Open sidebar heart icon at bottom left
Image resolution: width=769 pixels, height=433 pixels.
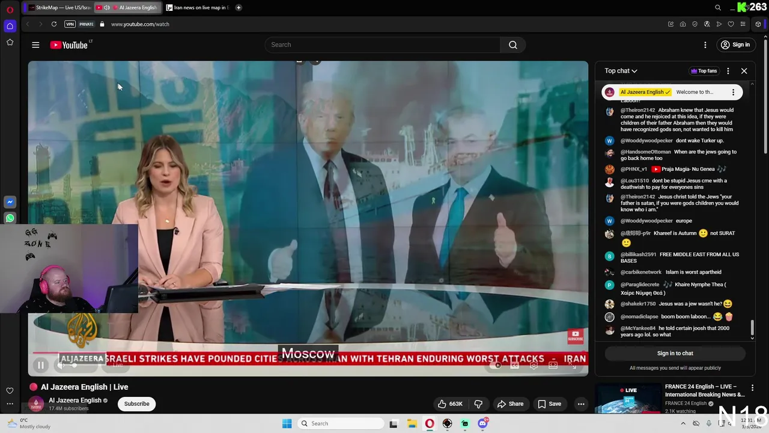click(x=10, y=391)
